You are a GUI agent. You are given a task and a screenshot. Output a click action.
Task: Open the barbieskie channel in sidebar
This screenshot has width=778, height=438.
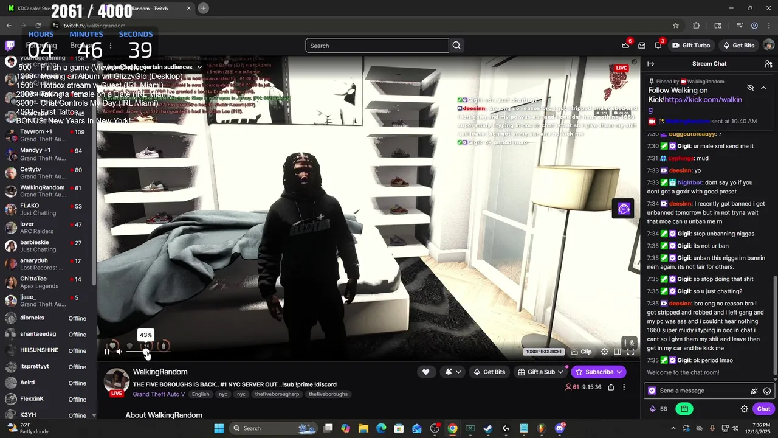click(x=47, y=246)
